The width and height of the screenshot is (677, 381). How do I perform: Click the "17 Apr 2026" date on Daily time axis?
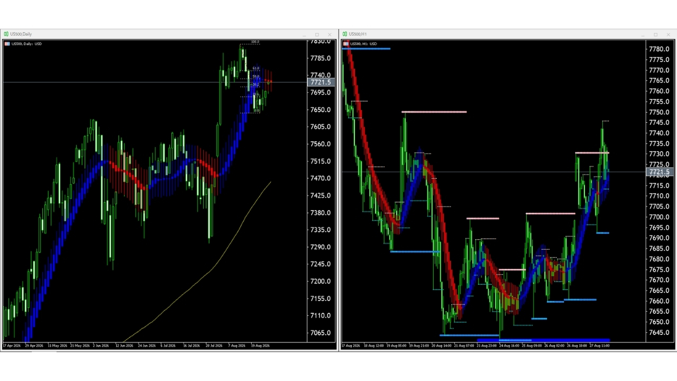point(12,346)
